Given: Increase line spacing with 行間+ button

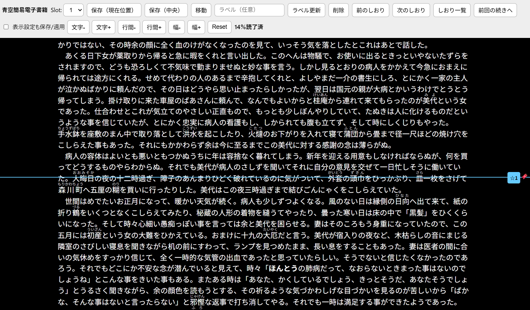Looking at the screenshot, I should [154, 27].
